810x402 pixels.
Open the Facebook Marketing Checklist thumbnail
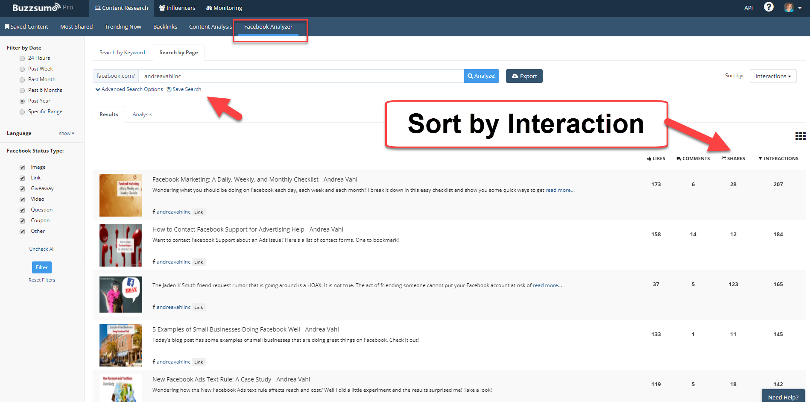(121, 195)
